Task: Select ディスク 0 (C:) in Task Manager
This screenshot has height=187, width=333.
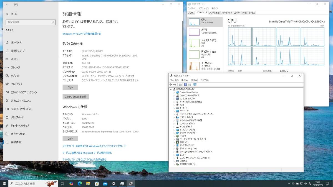Action: [205, 43]
